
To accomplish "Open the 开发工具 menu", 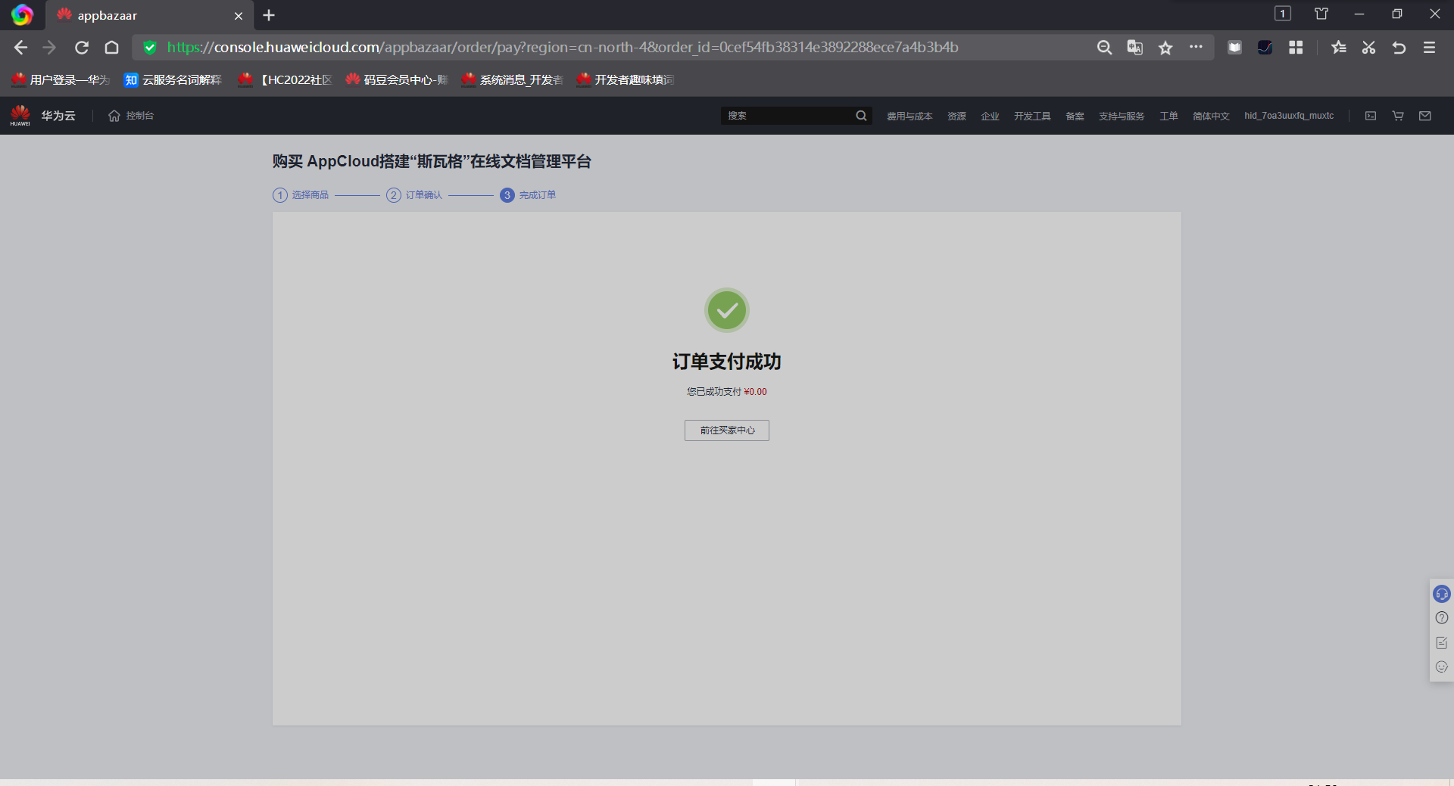I will pos(1032,117).
